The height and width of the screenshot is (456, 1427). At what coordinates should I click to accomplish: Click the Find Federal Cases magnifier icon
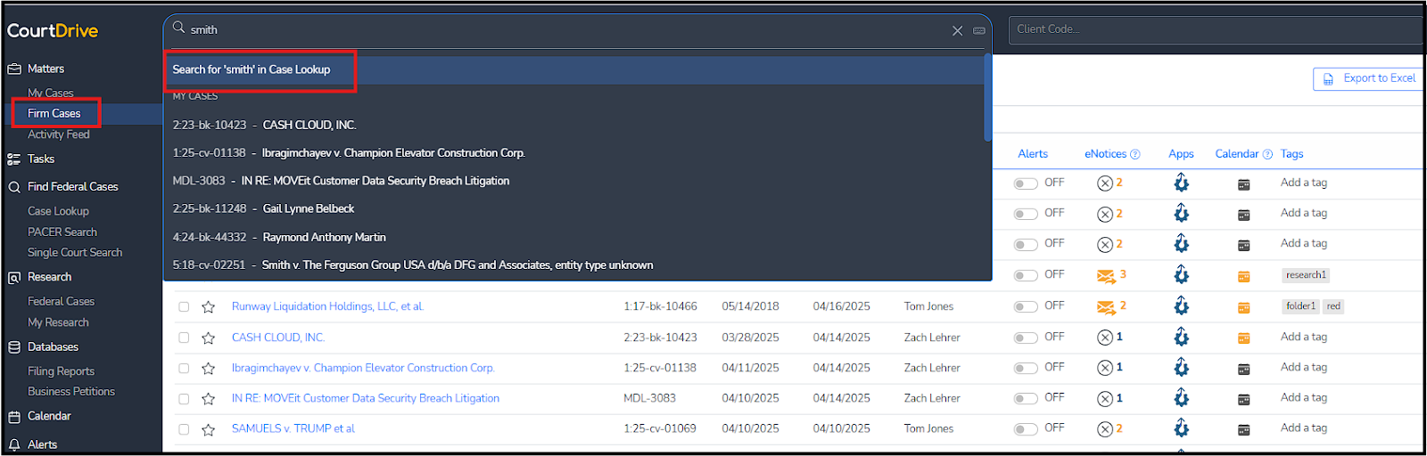click(14, 187)
